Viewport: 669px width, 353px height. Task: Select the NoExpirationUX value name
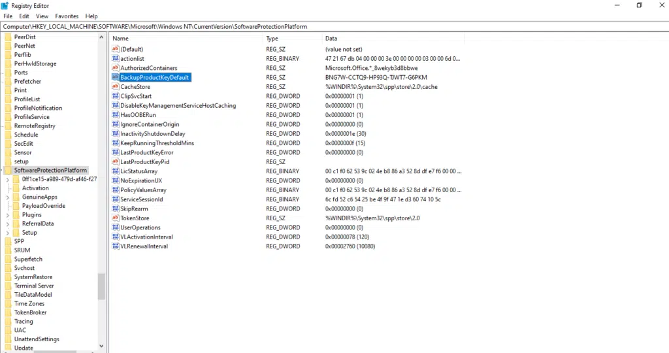[x=141, y=180]
